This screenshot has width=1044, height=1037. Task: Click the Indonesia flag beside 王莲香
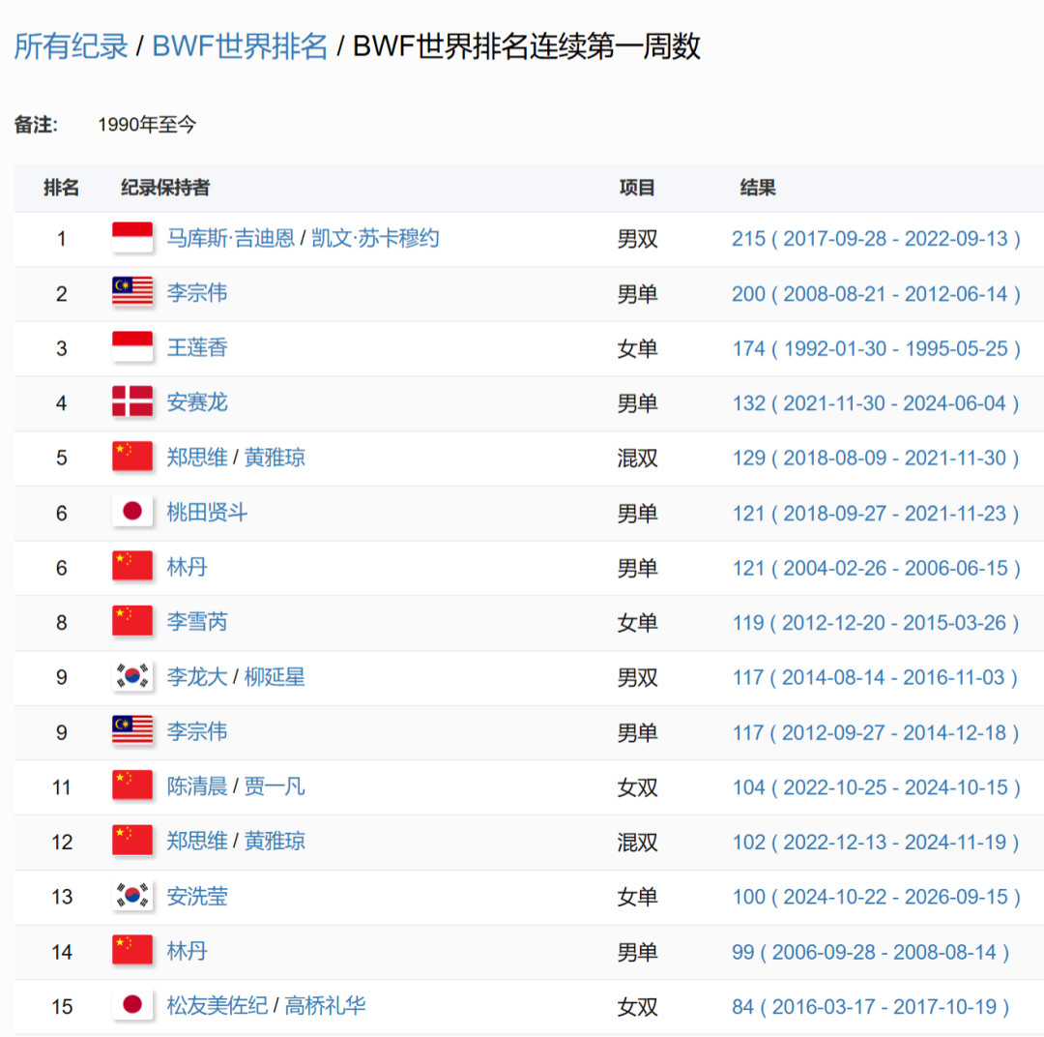[132, 348]
